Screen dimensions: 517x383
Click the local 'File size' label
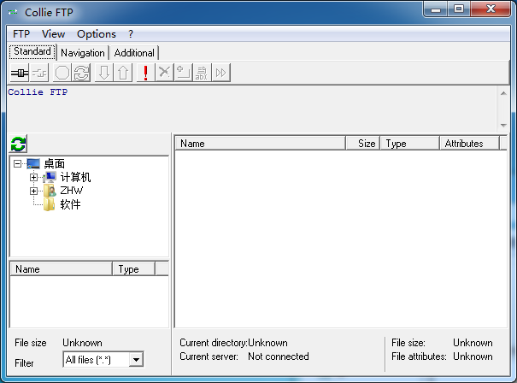(x=30, y=343)
